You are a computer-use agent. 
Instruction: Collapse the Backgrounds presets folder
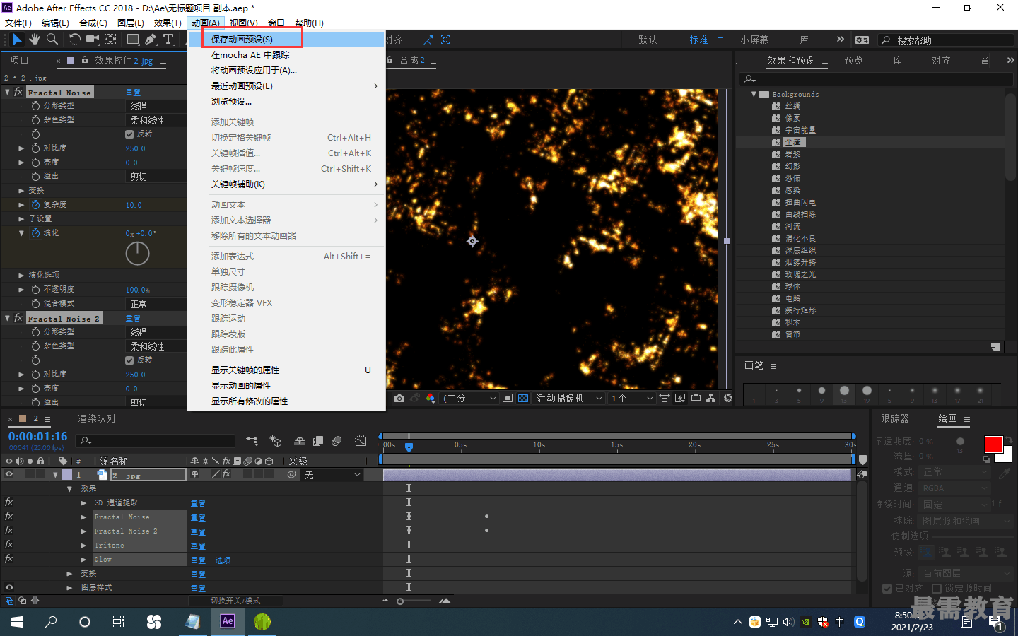754,94
